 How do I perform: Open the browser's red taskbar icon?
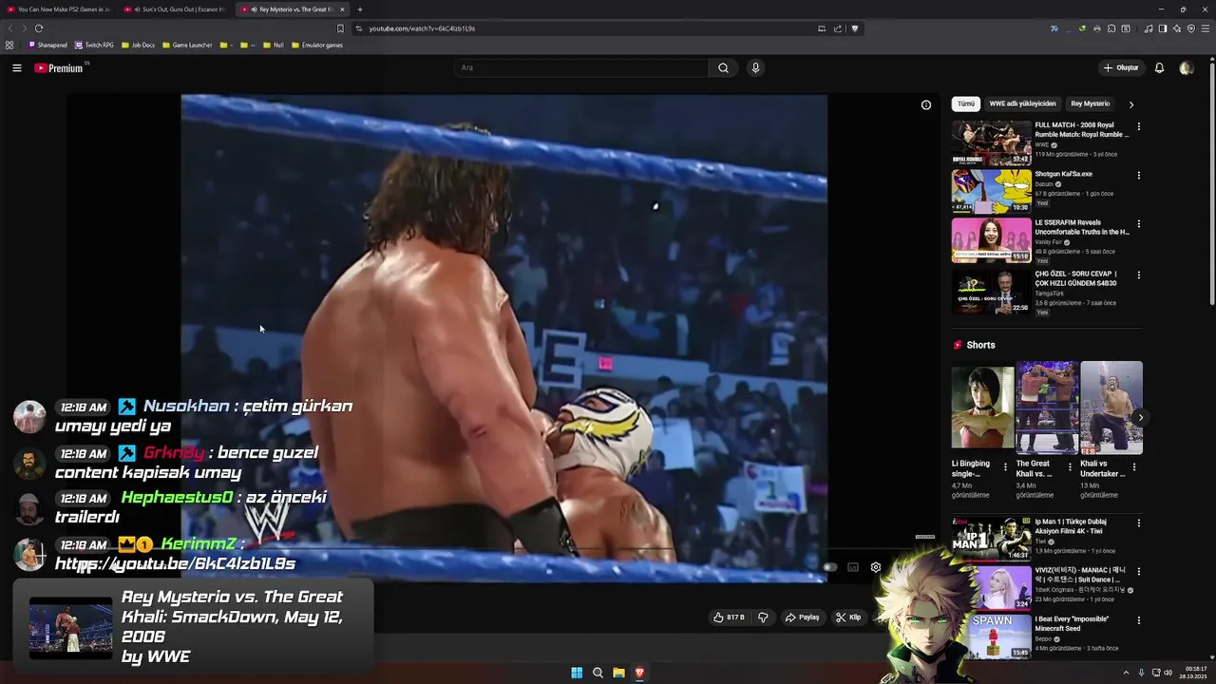pyautogui.click(x=639, y=673)
